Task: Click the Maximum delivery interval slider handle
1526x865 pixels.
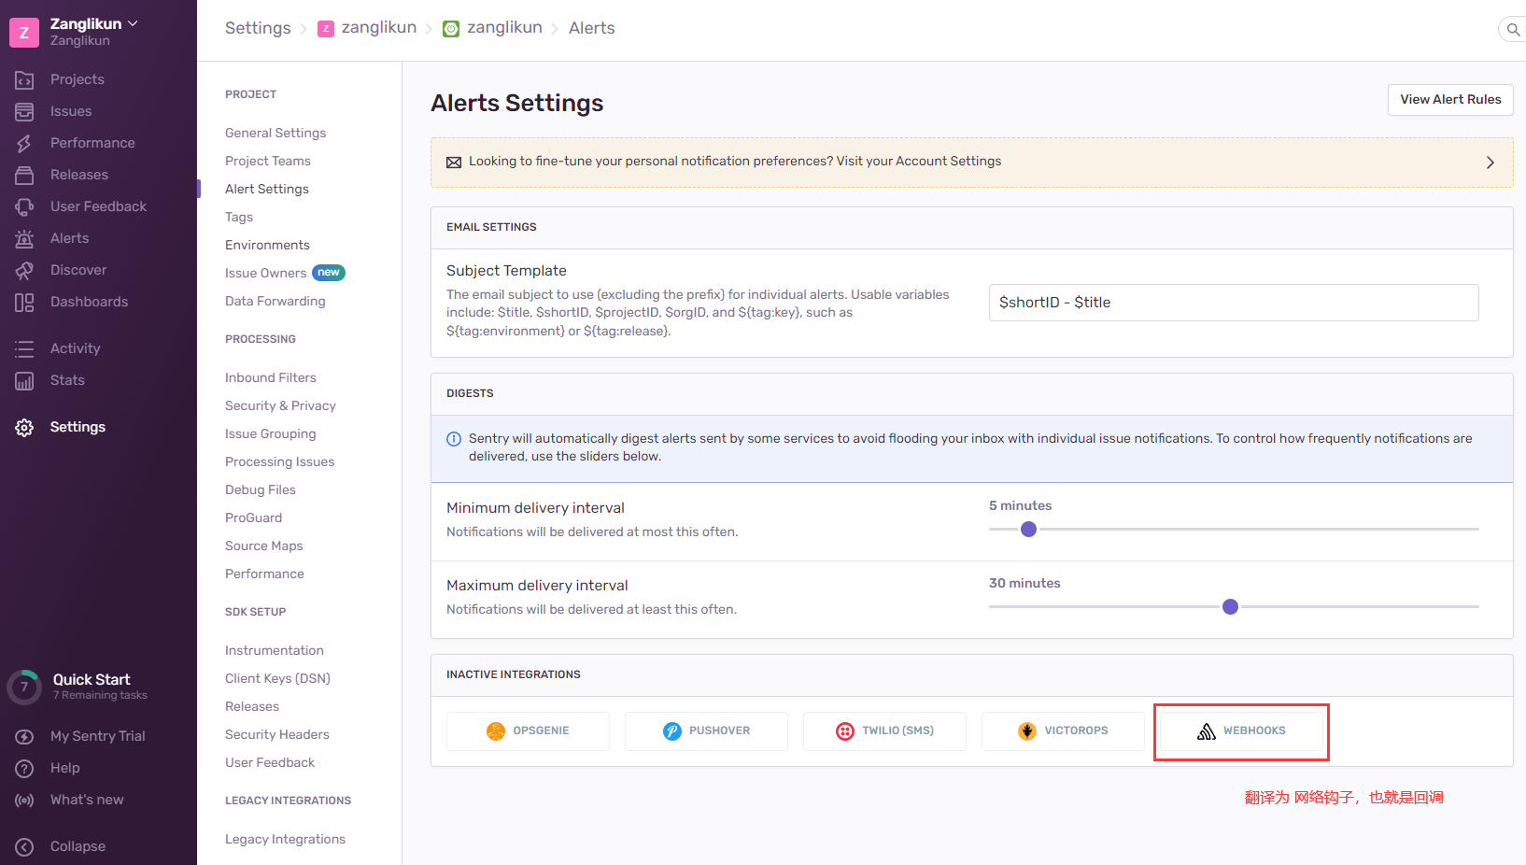Action: 1230,607
